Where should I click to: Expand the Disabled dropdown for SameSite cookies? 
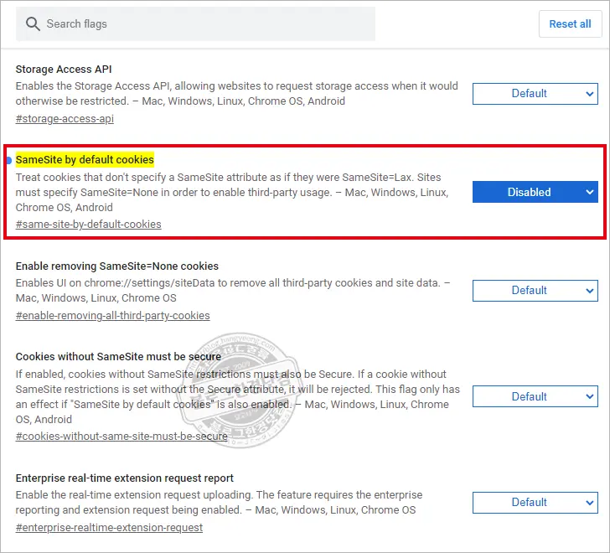pyautogui.click(x=535, y=192)
